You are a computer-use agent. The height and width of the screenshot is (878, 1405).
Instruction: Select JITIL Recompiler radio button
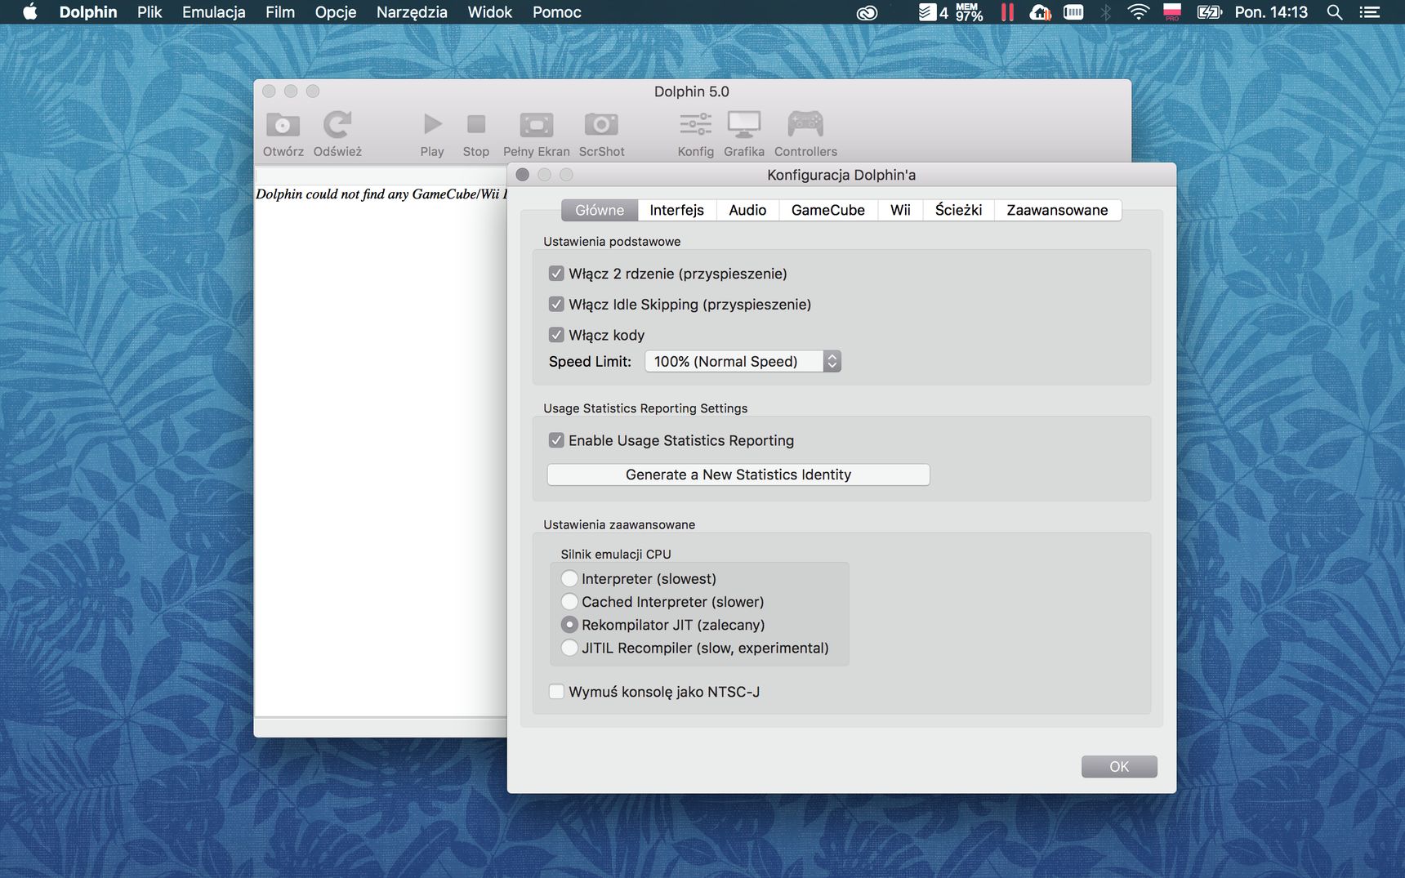(569, 648)
